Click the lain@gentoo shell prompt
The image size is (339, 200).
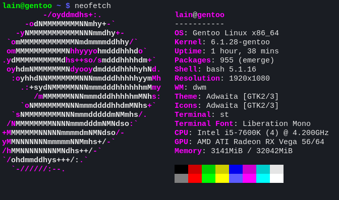tap(27, 6)
